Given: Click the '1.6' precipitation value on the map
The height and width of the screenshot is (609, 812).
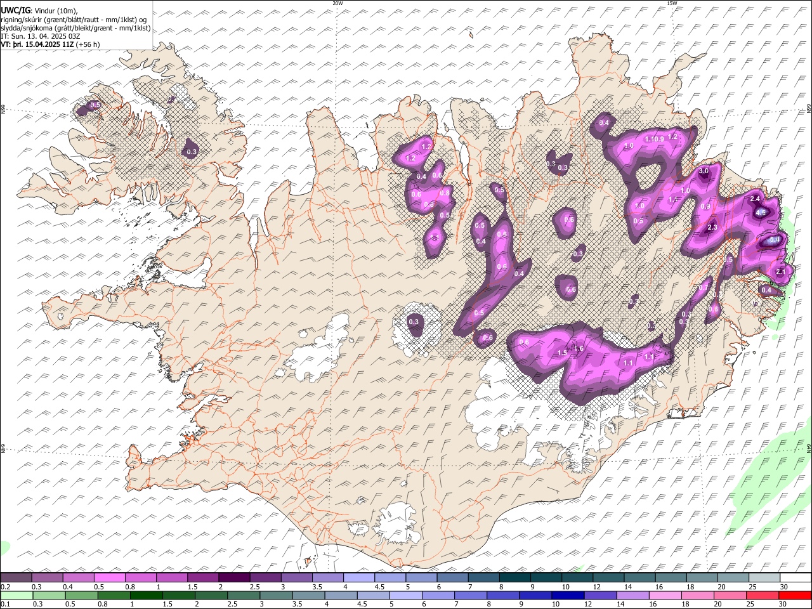Looking at the screenshot, I should click(579, 348).
